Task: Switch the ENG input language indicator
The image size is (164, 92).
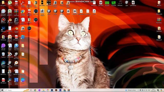Action: [149, 90]
